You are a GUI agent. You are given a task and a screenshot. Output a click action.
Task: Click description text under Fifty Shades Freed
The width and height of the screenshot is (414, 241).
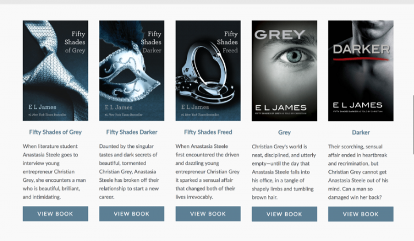pyautogui.click(x=208, y=171)
